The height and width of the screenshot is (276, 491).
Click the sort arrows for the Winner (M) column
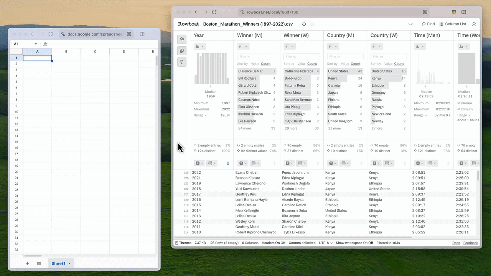click(x=274, y=163)
